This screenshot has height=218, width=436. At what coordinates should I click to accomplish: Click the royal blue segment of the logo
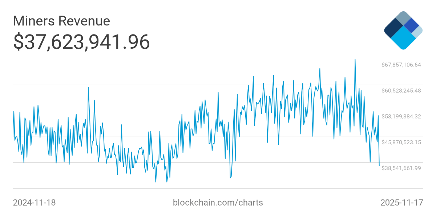[411, 25]
